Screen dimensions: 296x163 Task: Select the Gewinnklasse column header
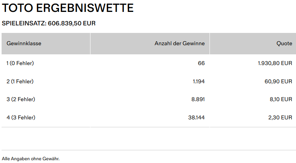[x=24, y=43]
